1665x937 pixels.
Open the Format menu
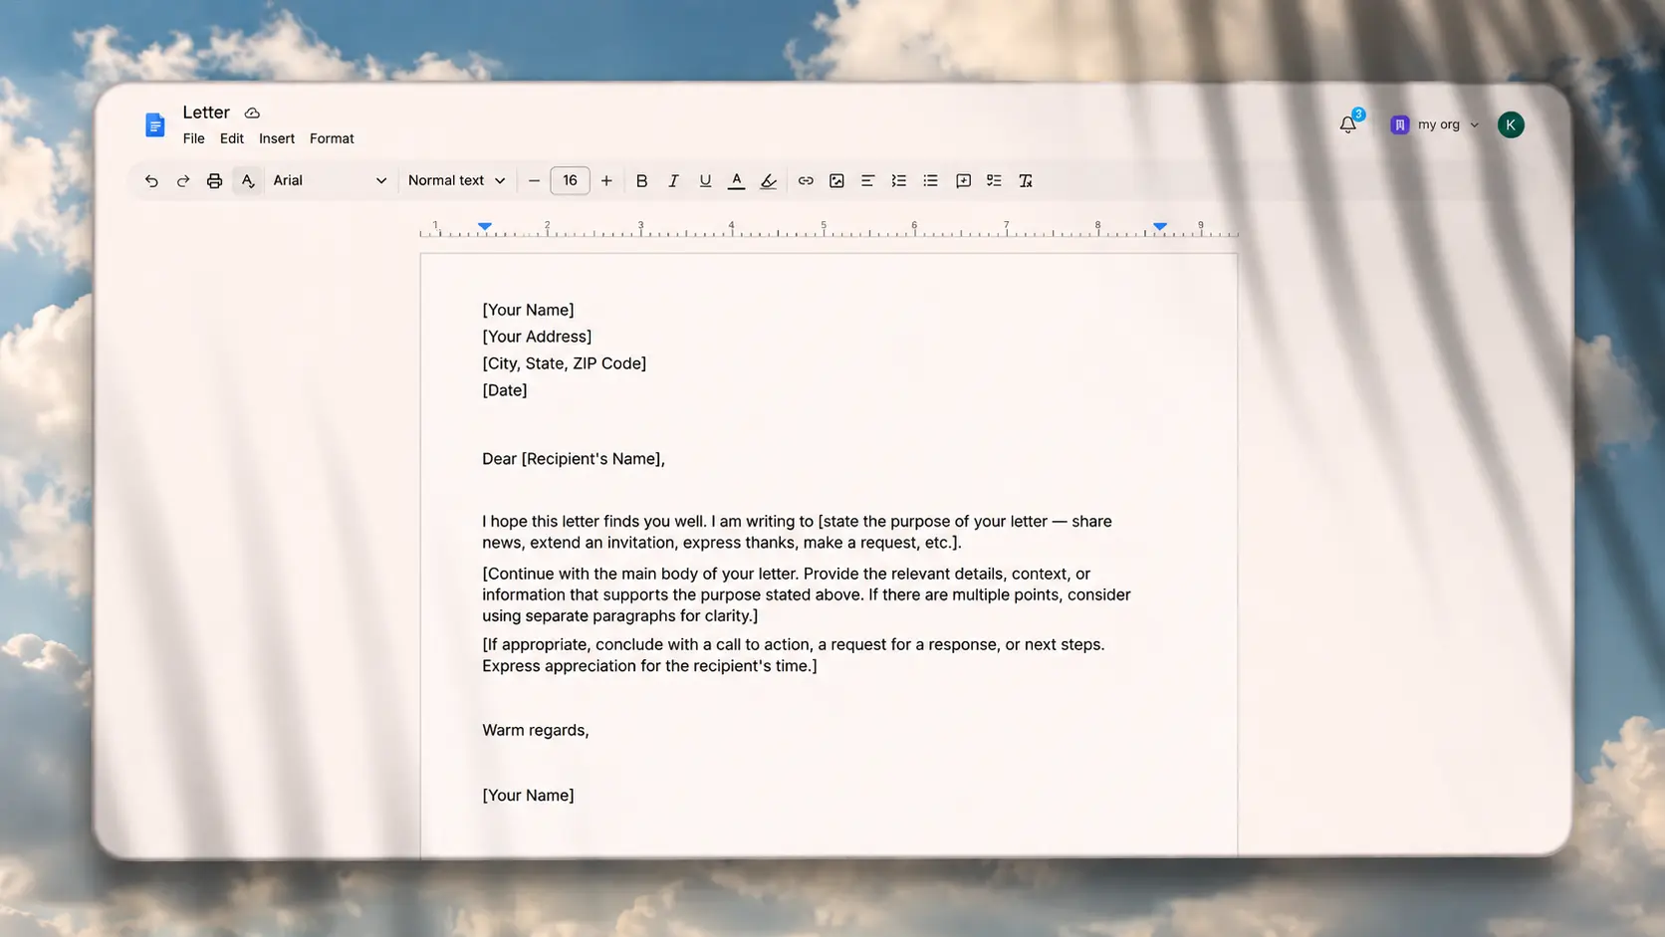(x=332, y=138)
